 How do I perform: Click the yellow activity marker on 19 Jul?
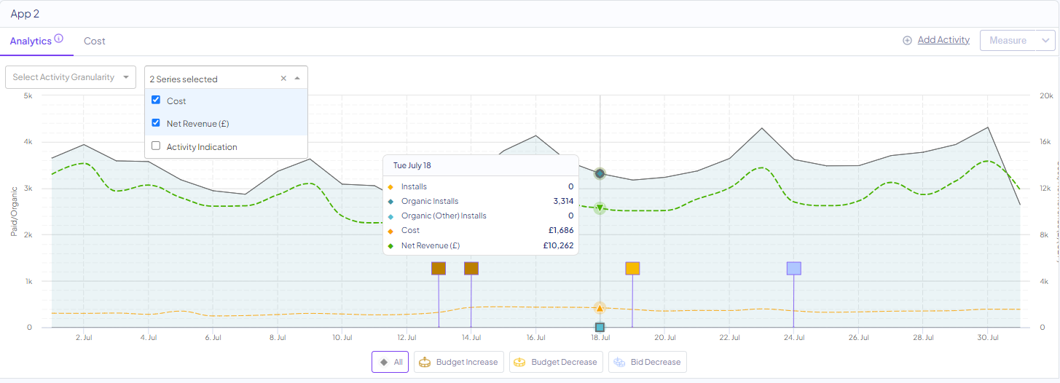[x=632, y=269]
